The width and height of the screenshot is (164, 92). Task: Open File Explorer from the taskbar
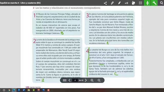pos(29,90)
